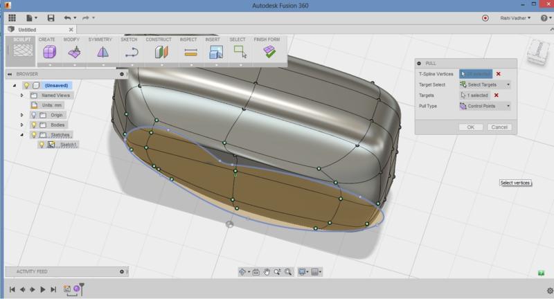The height and width of the screenshot is (299, 554).
Task: Click the Save icon in top bar
Action: tap(51, 17)
